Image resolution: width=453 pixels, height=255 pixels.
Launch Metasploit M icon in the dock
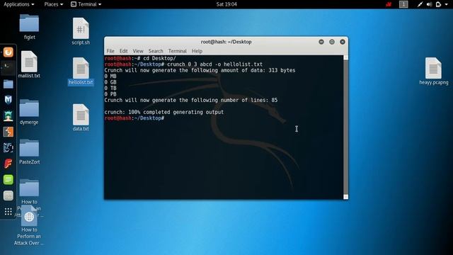8,100
